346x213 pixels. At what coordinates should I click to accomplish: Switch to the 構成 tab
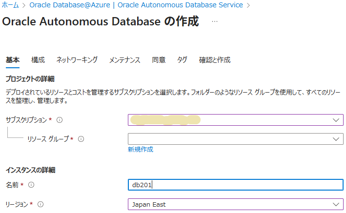(38, 60)
